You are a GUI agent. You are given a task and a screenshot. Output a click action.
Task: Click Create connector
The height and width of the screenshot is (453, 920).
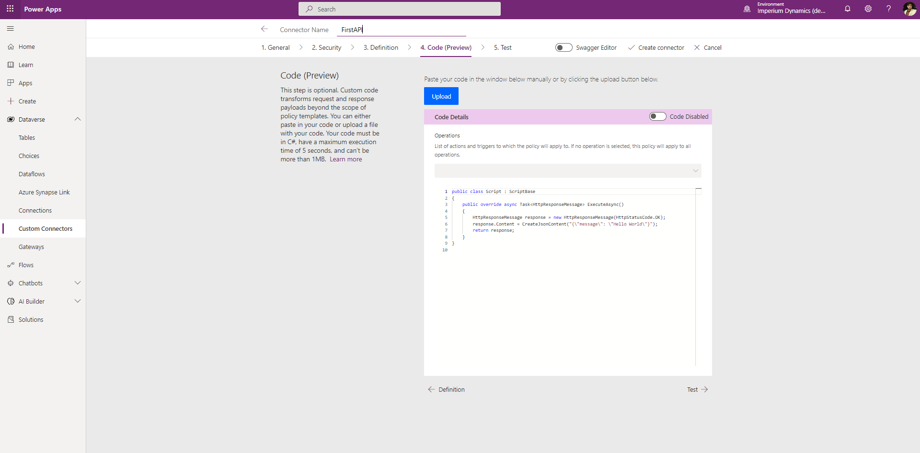656,47
